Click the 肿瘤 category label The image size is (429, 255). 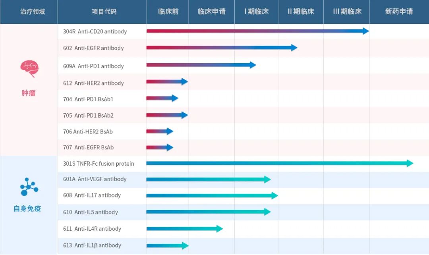pyautogui.click(x=28, y=93)
